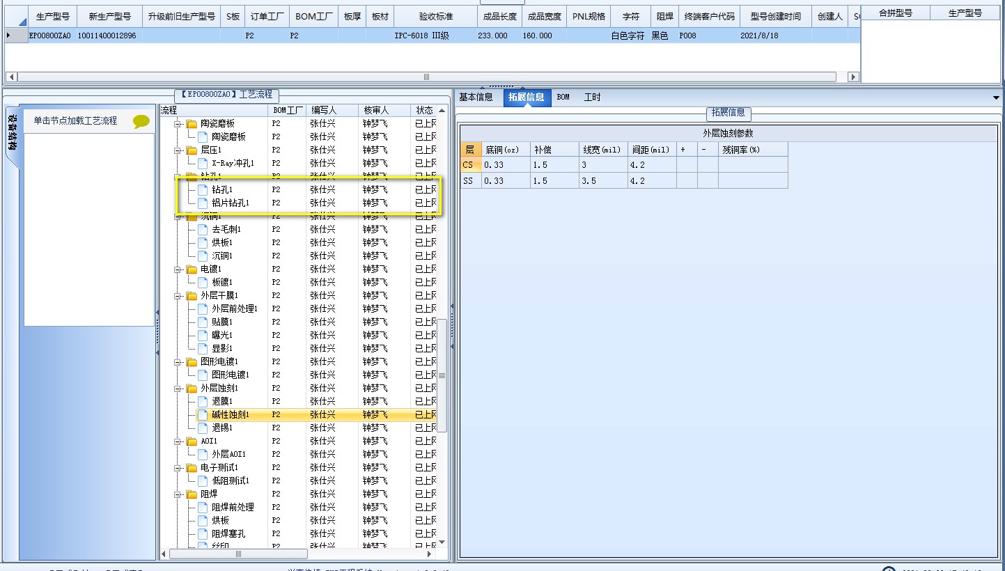The width and height of the screenshot is (1005, 571).
Task: Click the document icon of 退膜1
Action: (203, 401)
